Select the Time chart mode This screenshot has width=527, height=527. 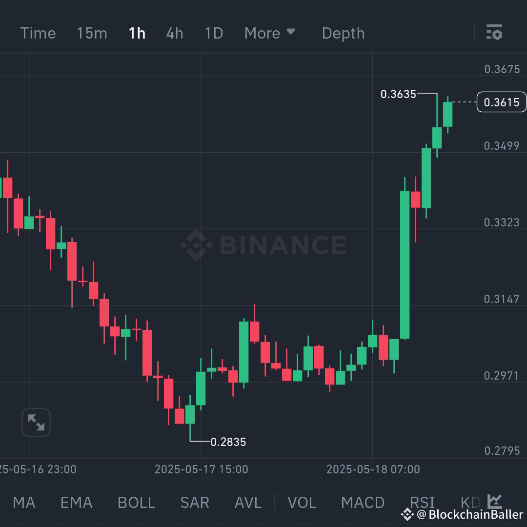(x=38, y=33)
